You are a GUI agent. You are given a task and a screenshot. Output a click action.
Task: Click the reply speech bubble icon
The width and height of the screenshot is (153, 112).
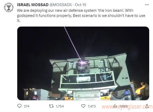point(19,106)
